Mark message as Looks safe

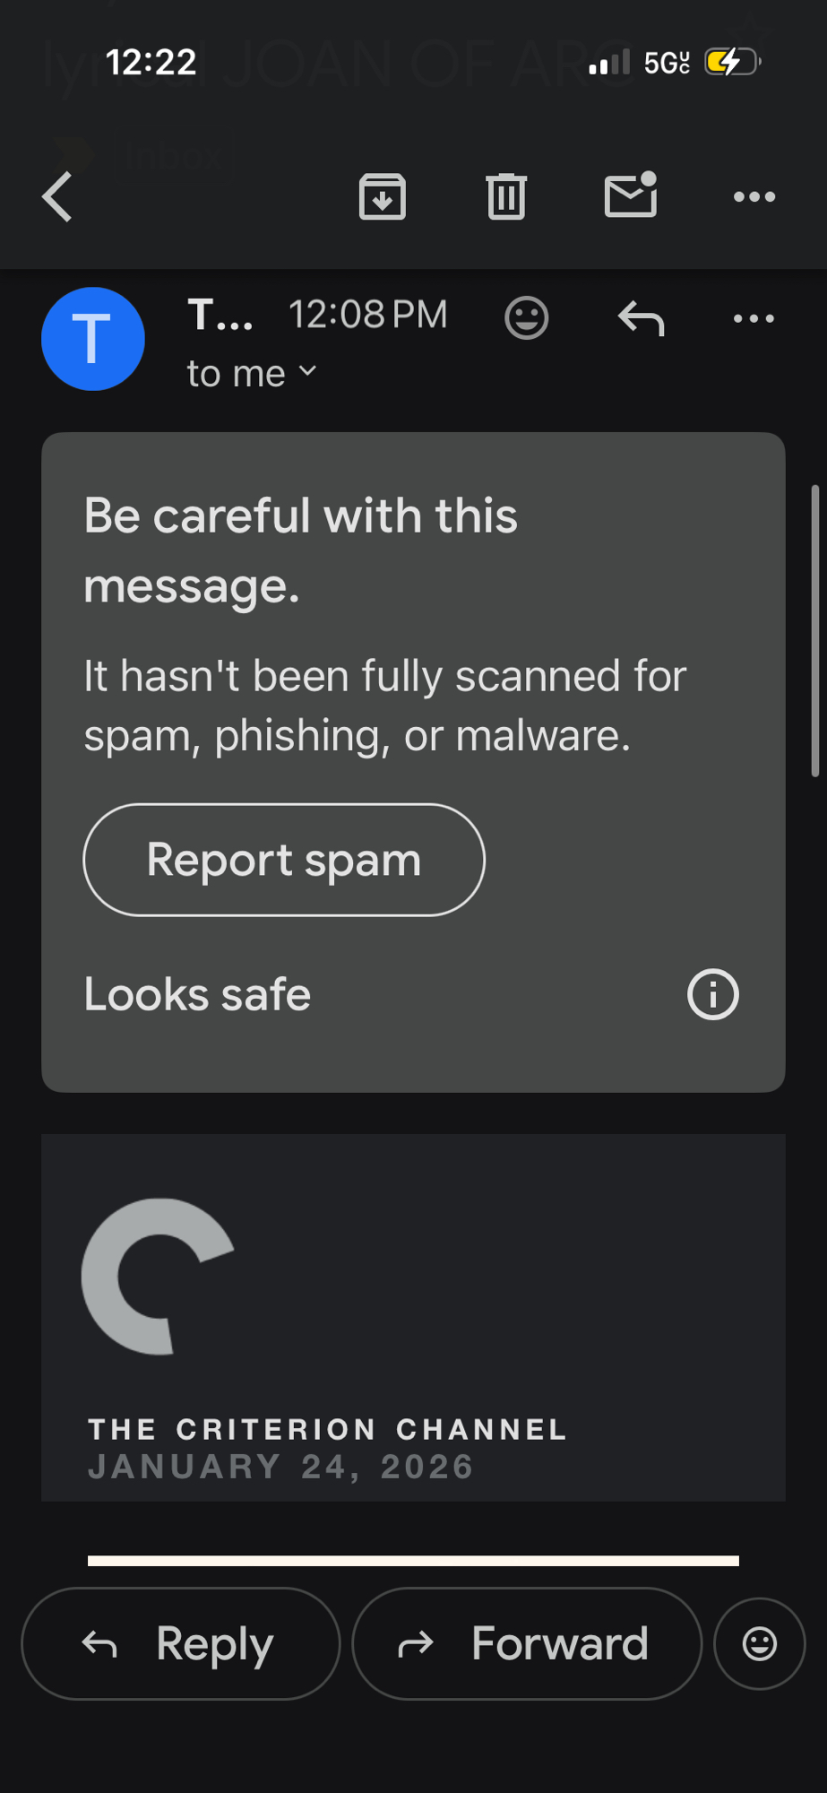tap(197, 994)
